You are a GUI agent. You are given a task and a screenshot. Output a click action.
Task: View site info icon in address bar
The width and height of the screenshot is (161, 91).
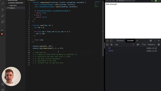pos(117,1)
